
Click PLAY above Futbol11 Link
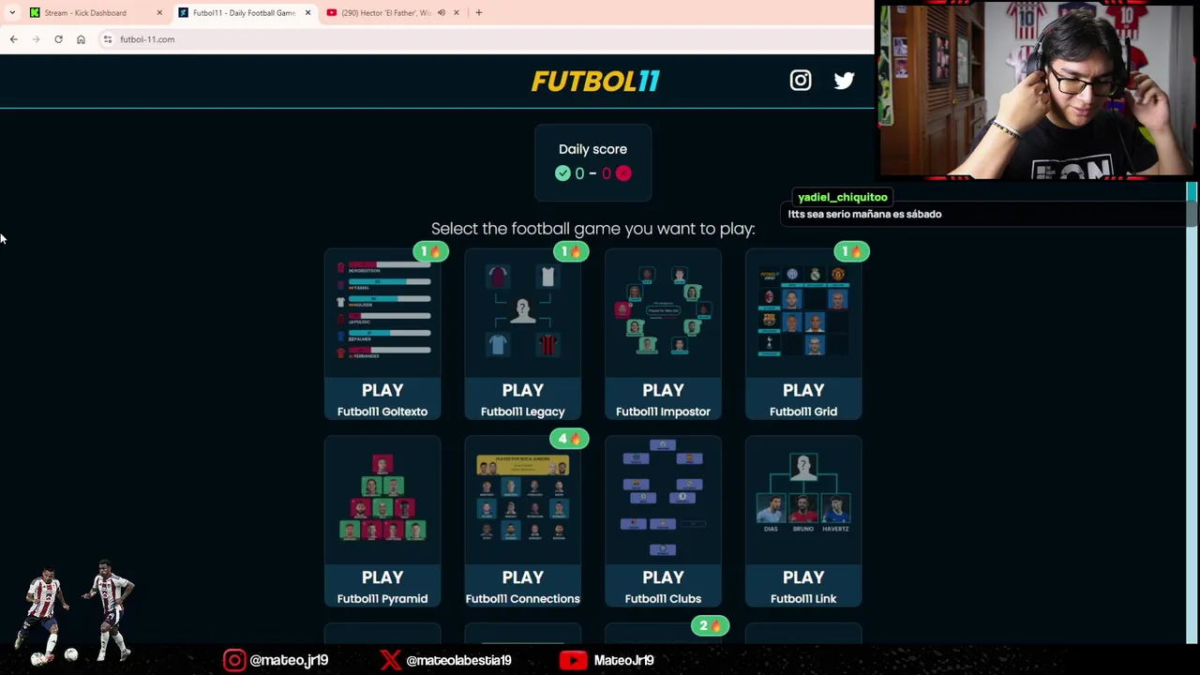tap(803, 577)
